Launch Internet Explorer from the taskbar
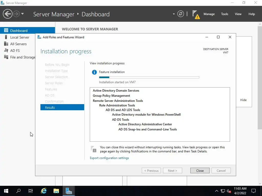This screenshot has width=262, height=196. point(44,191)
